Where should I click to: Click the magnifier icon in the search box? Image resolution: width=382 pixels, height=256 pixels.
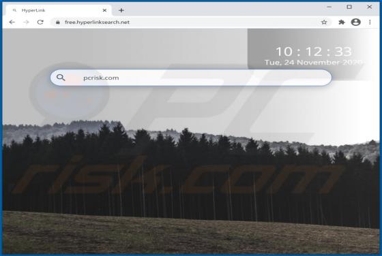pyautogui.click(x=61, y=78)
